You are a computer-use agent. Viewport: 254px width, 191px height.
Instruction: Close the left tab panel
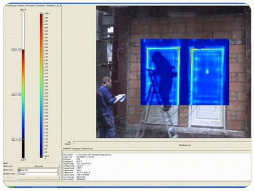60,5
